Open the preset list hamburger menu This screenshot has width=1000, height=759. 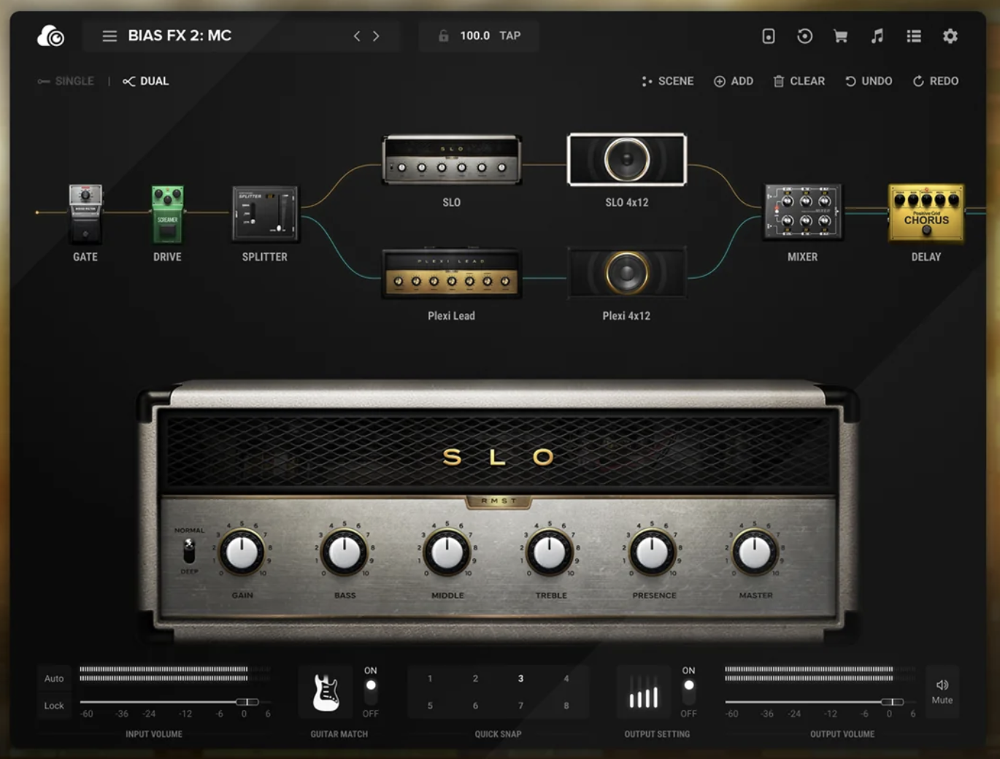(x=109, y=36)
